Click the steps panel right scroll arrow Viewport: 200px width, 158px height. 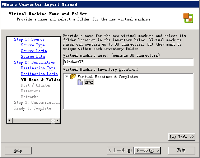click(x=57, y=120)
